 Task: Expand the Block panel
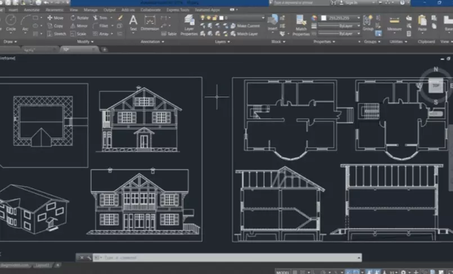pos(278,42)
